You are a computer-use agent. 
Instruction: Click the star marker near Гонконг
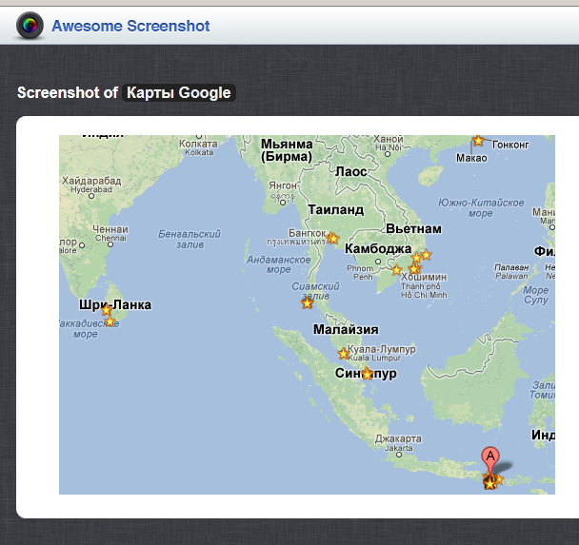[478, 141]
